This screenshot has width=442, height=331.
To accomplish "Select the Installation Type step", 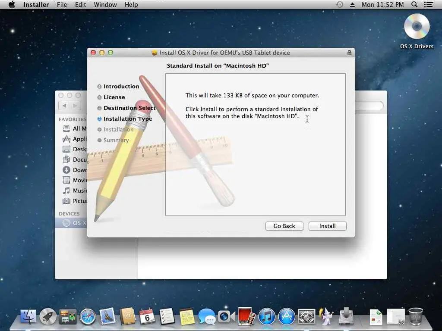I will click(x=125, y=119).
